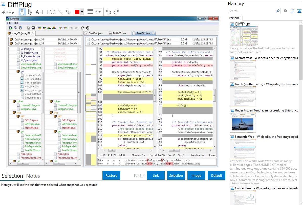This screenshot has width=303, height=205.
Task: Select the arrow pointer tool
Action: click(x=30, y=12)
